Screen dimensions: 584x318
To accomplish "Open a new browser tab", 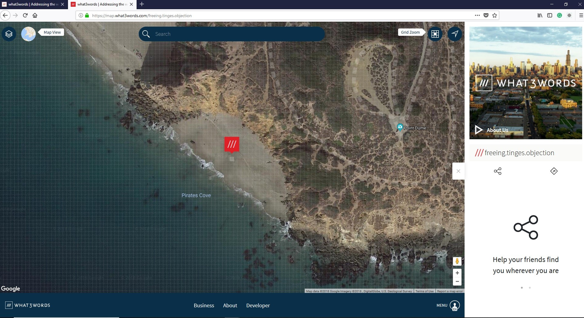I will [x=141, y=4].
